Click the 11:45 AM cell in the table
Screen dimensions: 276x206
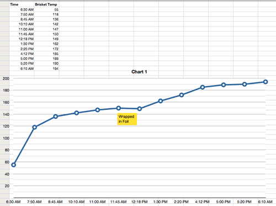[22, 34]
